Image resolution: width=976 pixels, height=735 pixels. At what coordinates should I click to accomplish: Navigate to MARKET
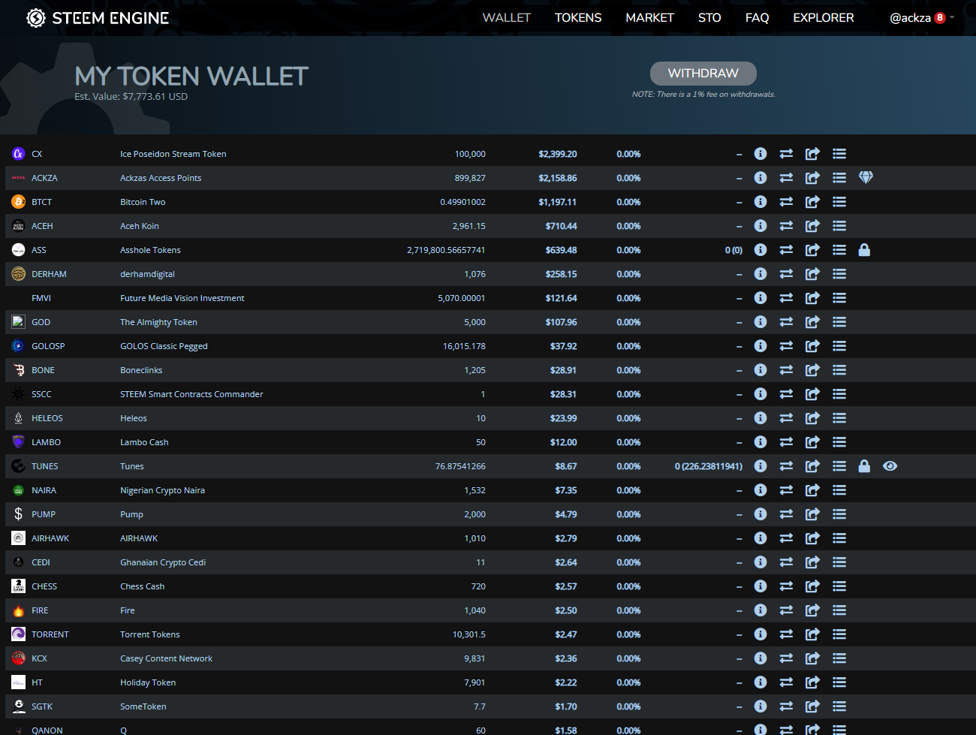(x=650, y=18)
